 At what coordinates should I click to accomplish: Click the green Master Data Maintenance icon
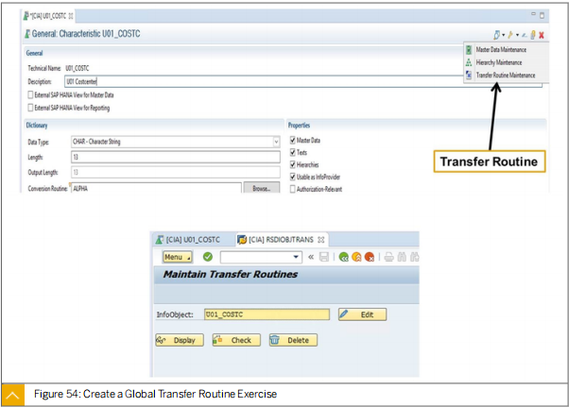coord(469,50)
